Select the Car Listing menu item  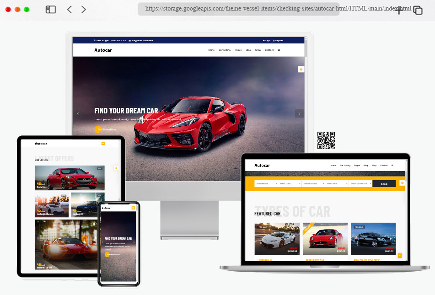225,50
